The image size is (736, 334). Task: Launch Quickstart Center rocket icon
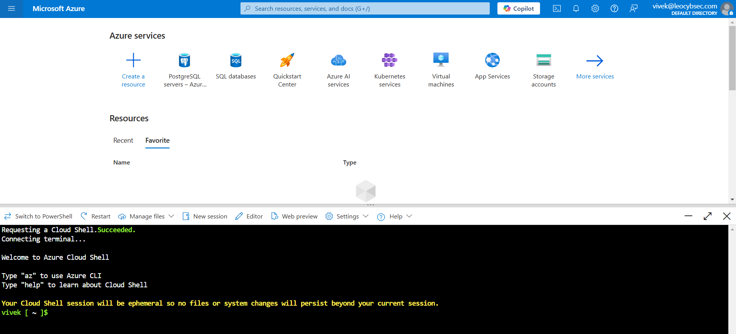pyautogui.click(x=287, y=60)
